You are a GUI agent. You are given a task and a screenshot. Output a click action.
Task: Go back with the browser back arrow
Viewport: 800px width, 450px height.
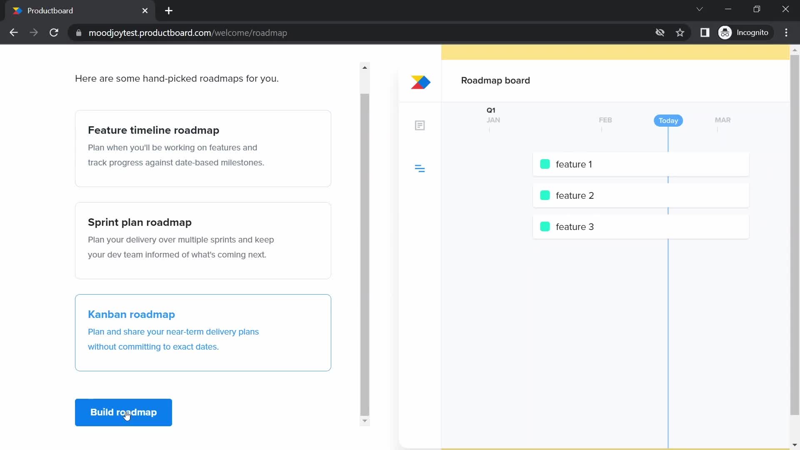[14, 32]
